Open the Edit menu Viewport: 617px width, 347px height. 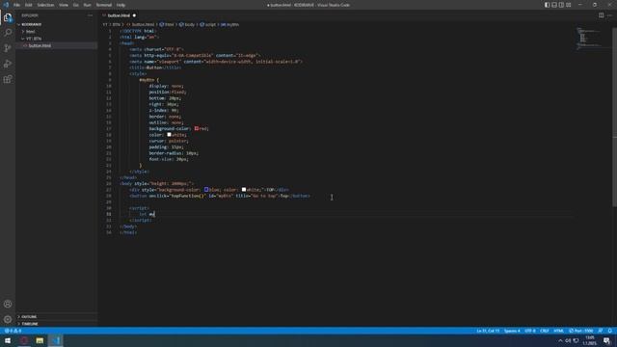coord(28,5)
